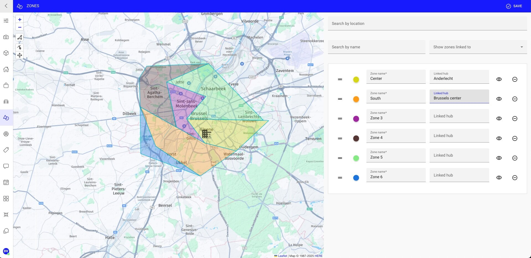Open the HERE link in map attribution
531x258 pixels.
319,256
